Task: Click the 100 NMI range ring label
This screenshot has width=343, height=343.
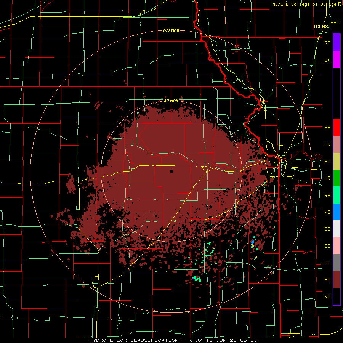Action: (171, 30)
